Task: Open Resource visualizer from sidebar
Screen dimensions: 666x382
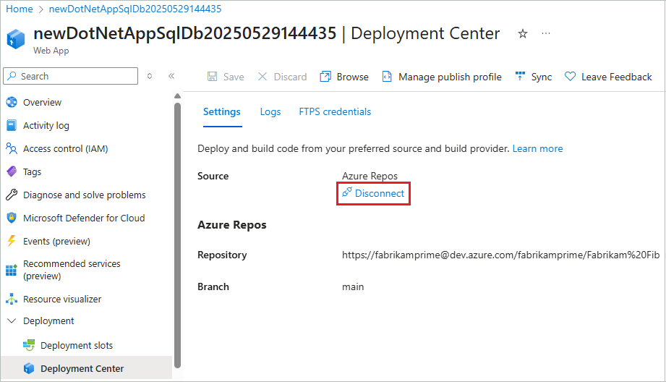Action: coord(61,300)
